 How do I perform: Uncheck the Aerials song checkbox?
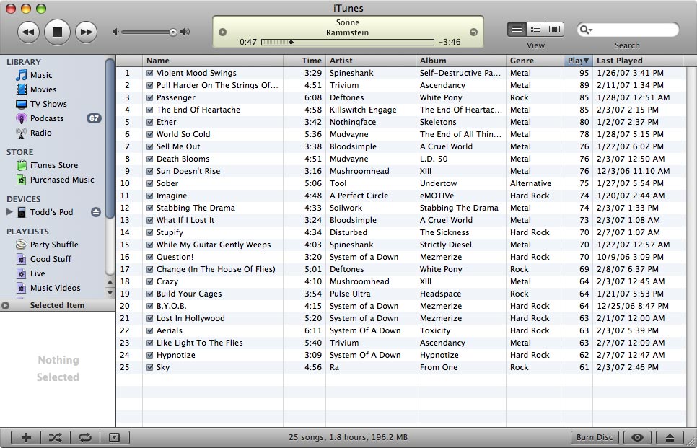pyautogui.click(x=150, y=330)
